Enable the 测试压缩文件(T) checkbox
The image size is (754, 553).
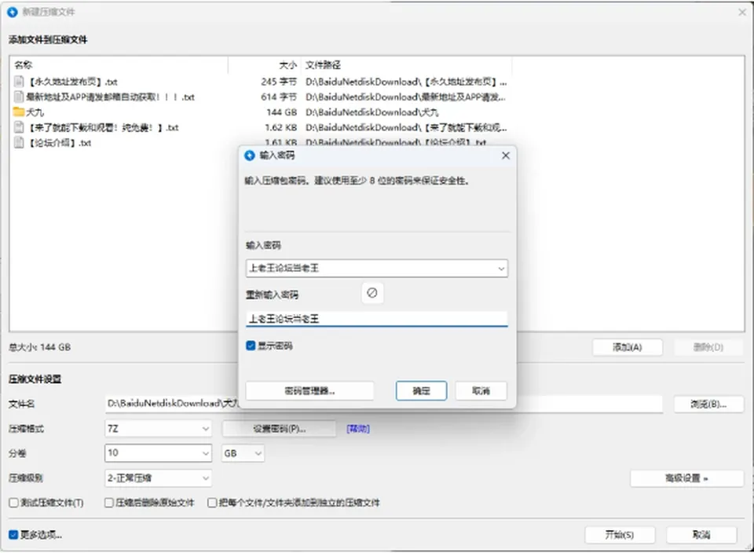pos(13,503)
